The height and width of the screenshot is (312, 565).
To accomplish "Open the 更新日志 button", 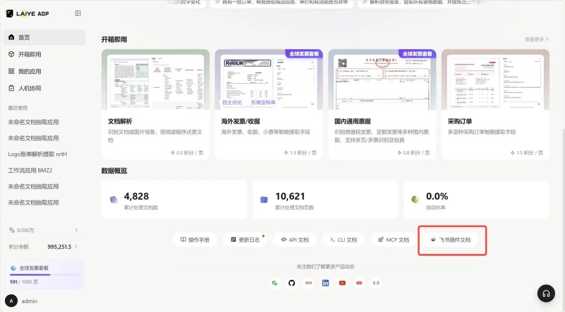I will [x=245, y=240].
